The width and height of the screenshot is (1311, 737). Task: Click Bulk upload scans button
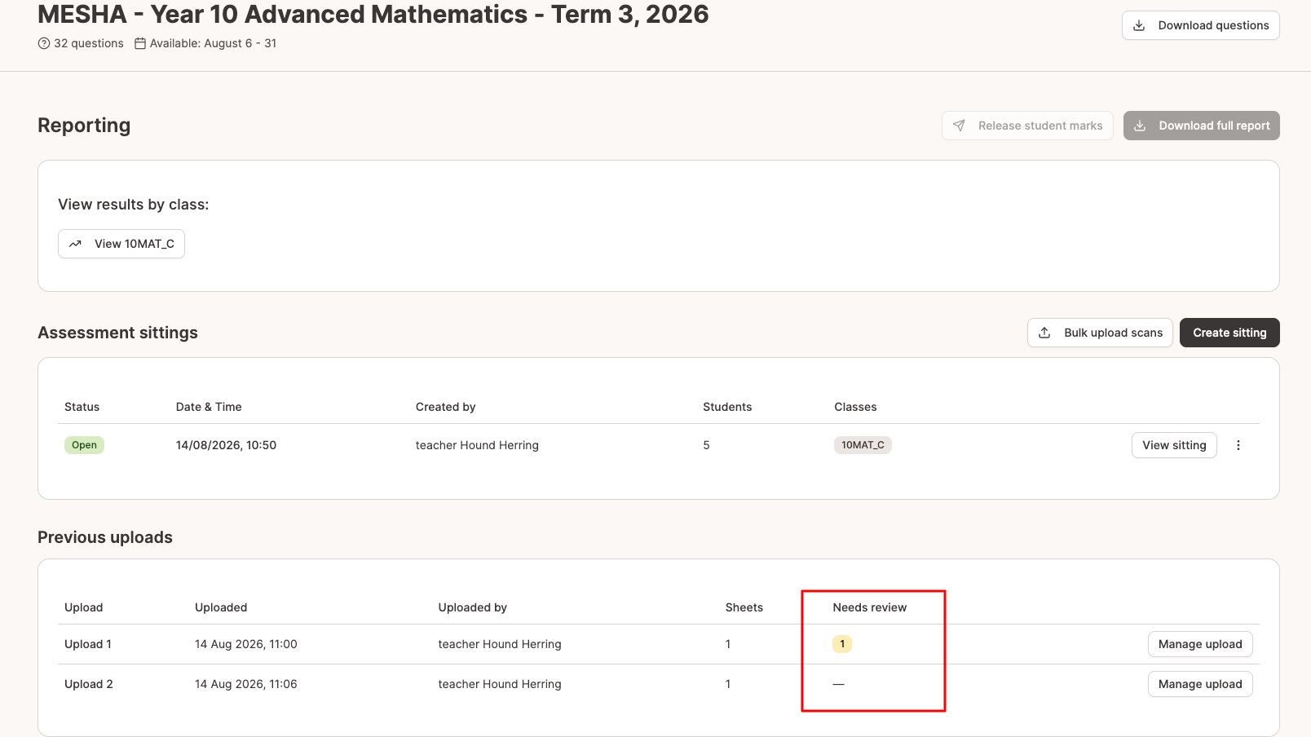click(1100, 333)
